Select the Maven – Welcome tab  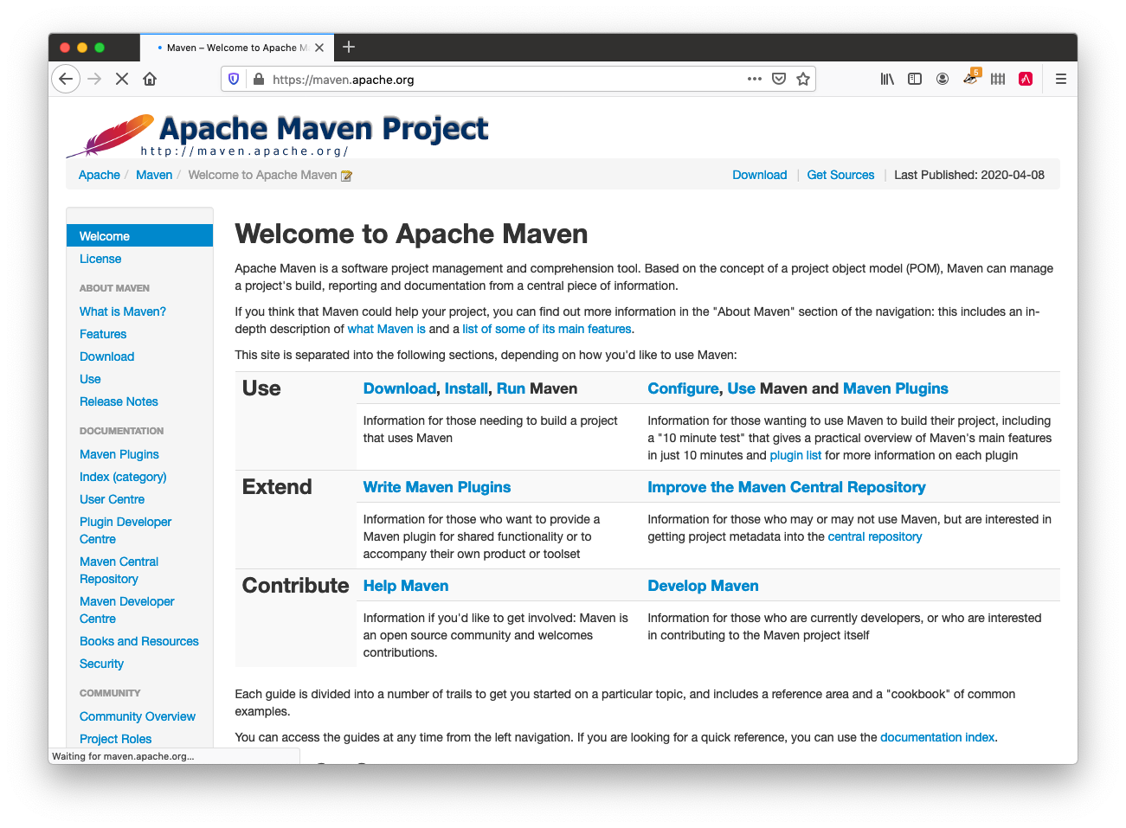pyautogui.click(x=236, y=48)
